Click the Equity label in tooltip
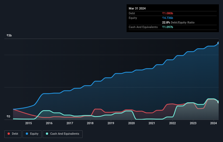This screenshot has width=223, height=142. [x=133, y=18]
